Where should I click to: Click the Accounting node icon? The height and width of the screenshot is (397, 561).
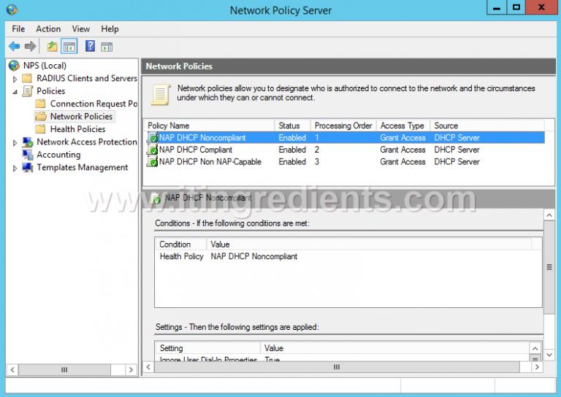tap(28, 155)
